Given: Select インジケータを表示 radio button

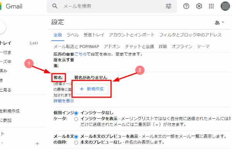Looking at the screenshot, I should pyautogui.click(x=76, y=119).
